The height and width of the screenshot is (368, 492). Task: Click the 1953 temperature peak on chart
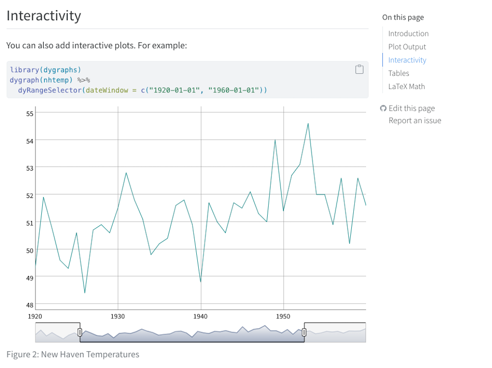(308, 124)
